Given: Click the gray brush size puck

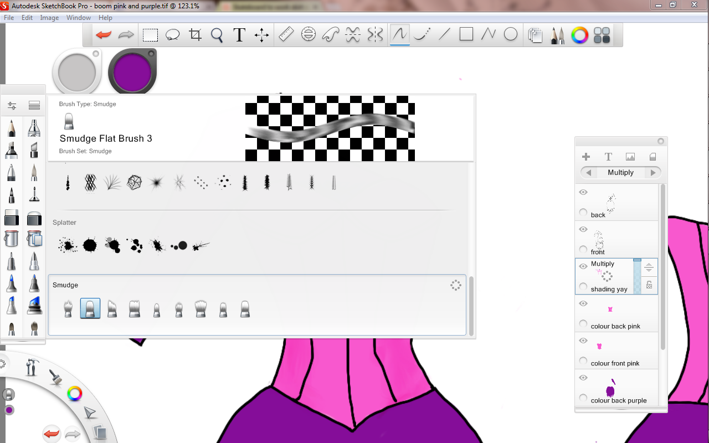Looking at the screenshot, I should point(77,73).
